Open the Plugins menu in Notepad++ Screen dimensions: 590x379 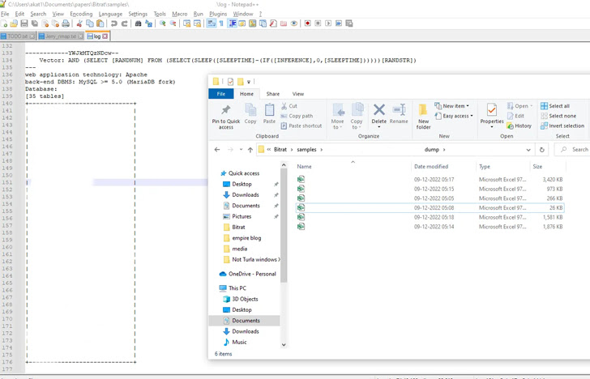[217, 14]
